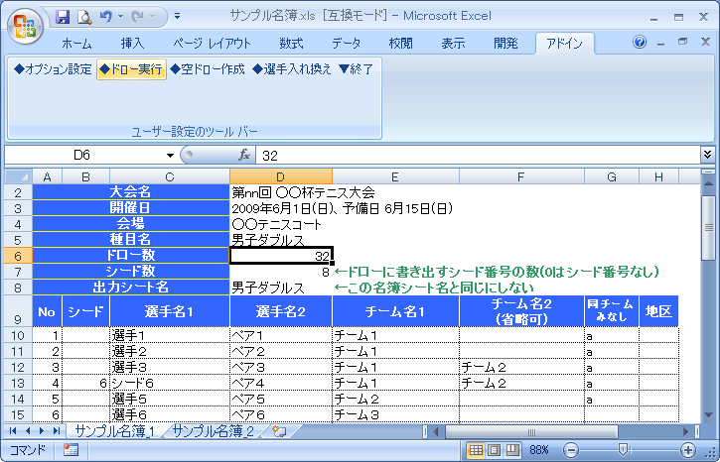The height and width of the screenshot is (462, 720).
Task: Open the 表示 tab
Action: pyautogui.click(x=453, y=44)
